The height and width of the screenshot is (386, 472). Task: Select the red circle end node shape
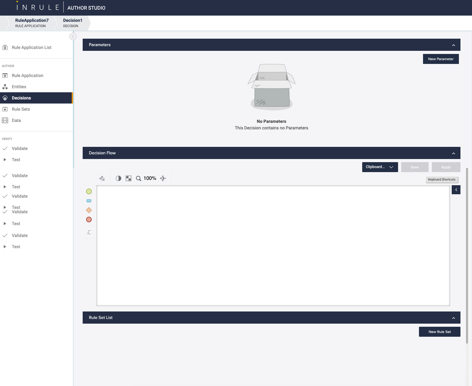[89, 220]
